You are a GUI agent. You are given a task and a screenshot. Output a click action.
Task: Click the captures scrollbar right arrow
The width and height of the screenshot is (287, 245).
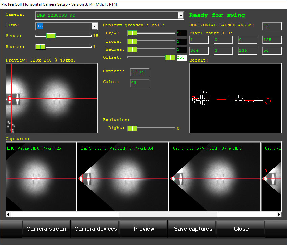point(279,214)
